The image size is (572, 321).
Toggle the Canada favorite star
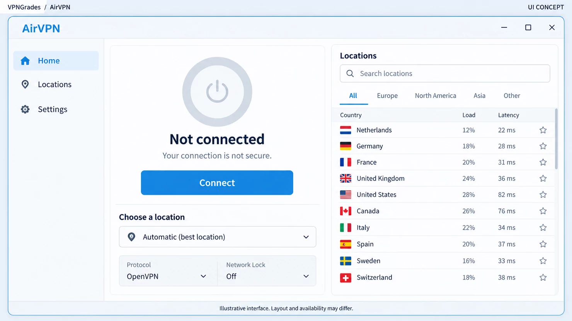point(543,211)
